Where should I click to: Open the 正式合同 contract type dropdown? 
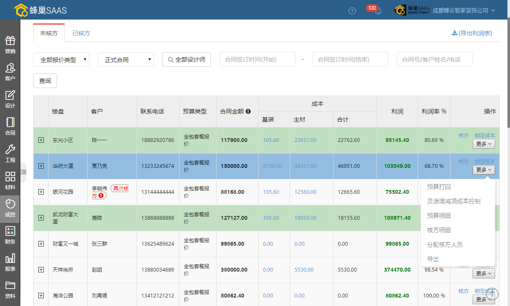[126, 60]
